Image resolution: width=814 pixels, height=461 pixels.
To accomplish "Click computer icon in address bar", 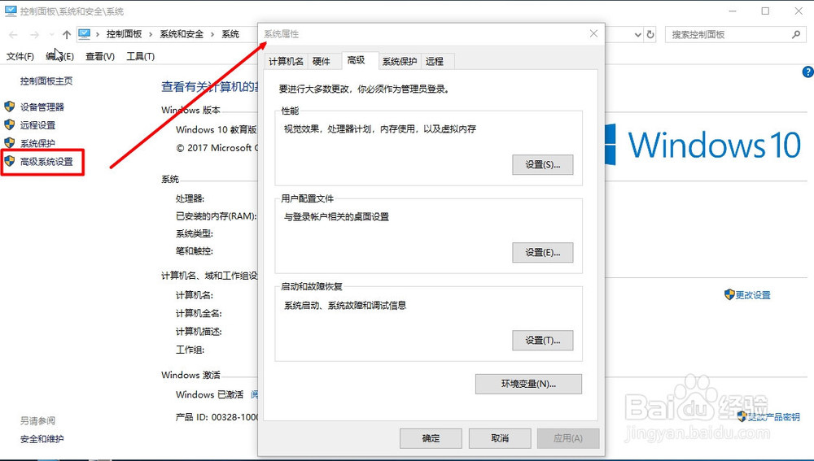I will (x=85, y=34).
